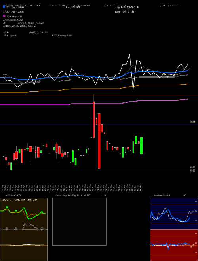Click the white 50 Day EMA legend swatch
The height and width of the screenshot is (261, 198).
(x=4, y=11)
